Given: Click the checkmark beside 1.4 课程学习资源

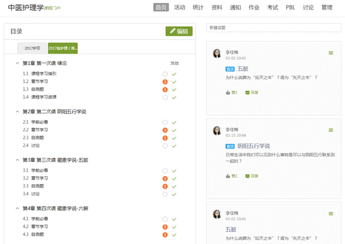Looking at the screenshot, I should click(174, 98).
